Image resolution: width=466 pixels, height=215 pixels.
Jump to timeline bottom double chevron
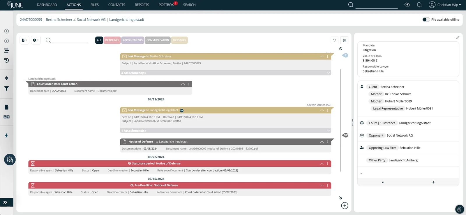(341, 198)
